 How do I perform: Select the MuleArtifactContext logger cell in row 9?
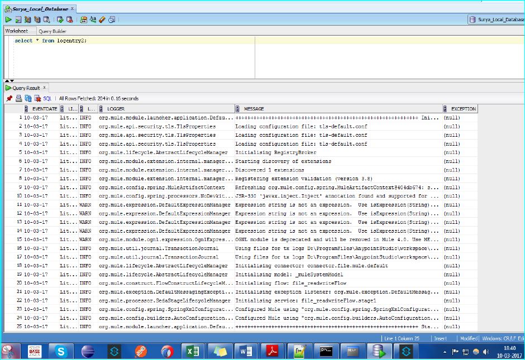coord(166,188)
